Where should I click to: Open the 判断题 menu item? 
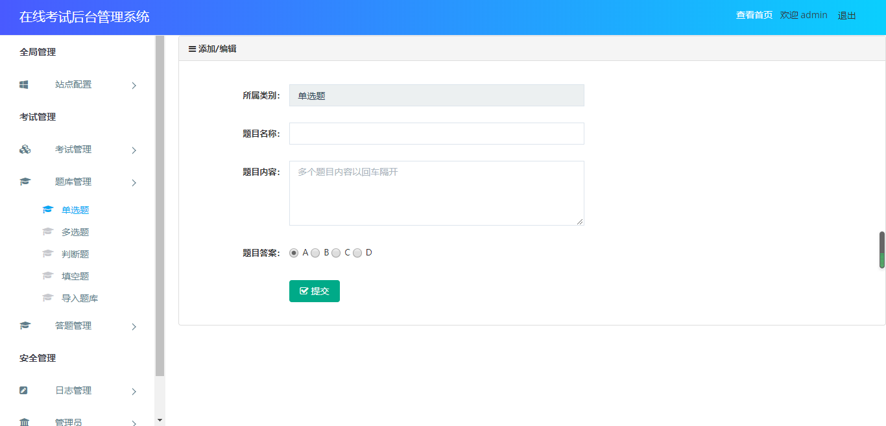pyautogui.click(x=75, y=254)
